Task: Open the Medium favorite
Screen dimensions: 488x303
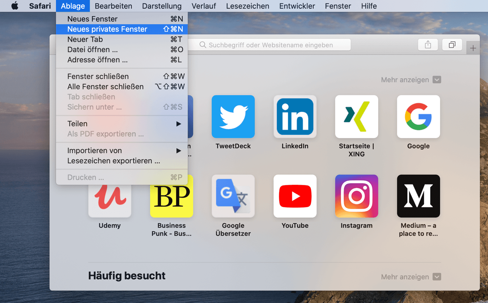Action: click(x=419, y=196)
